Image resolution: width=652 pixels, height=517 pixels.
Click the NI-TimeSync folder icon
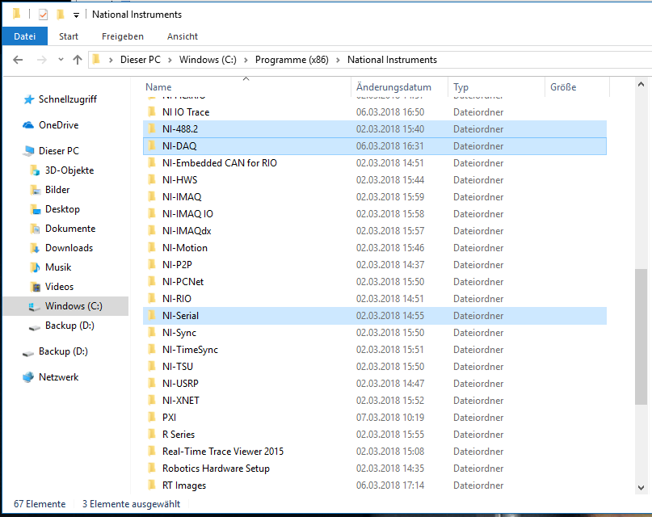152,350
